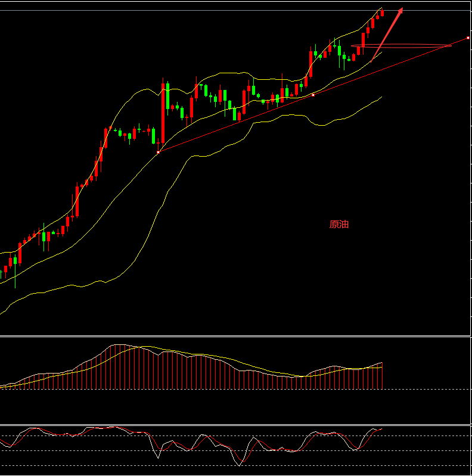Click the divider between main chart and MACD
The height and width of the screenshot is (476, 472).
[236, 336]
